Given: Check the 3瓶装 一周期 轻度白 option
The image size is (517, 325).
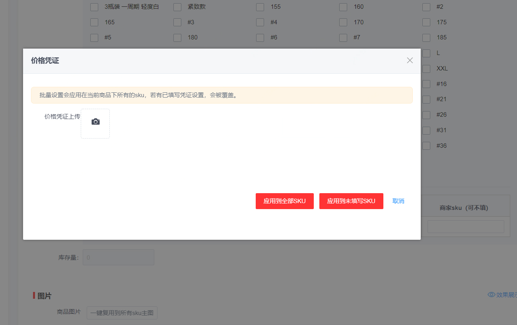Looking at the screenshot, I should coord(94,7).
